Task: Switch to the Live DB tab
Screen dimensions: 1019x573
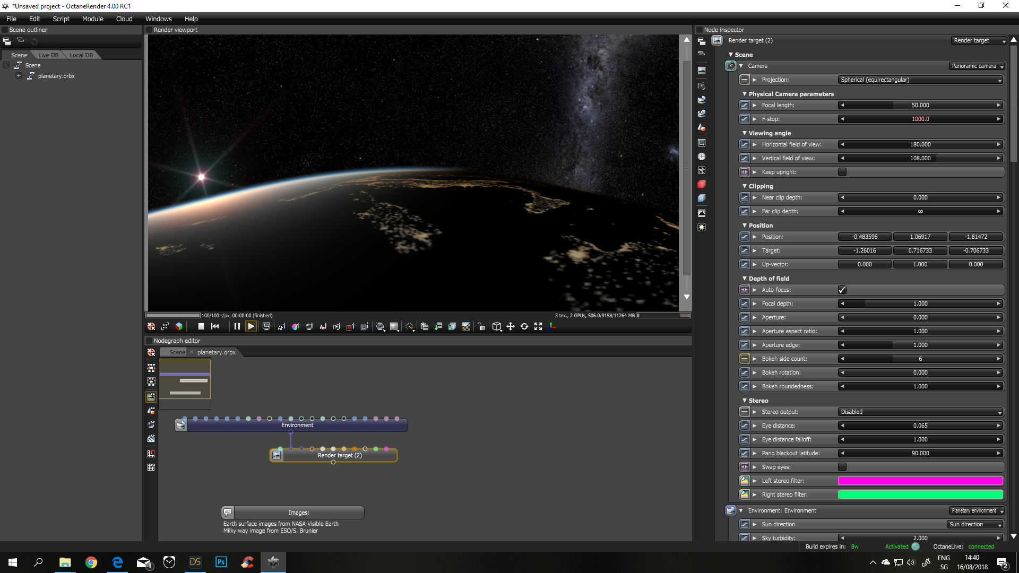Action: point(48,55)
